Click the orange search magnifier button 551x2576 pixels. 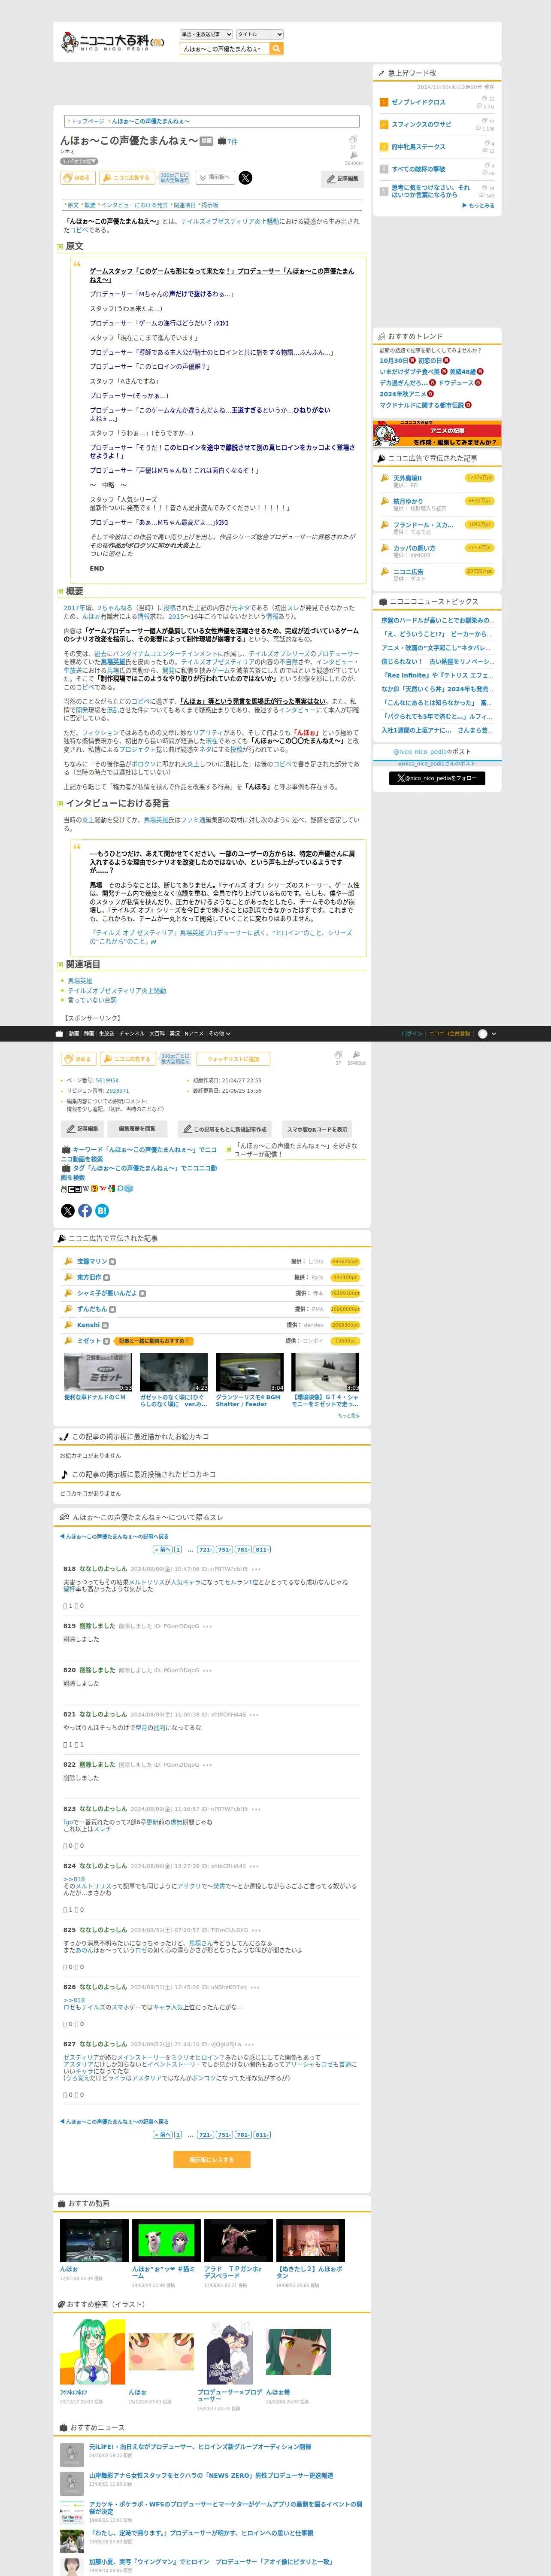click(x=276, y=48)
